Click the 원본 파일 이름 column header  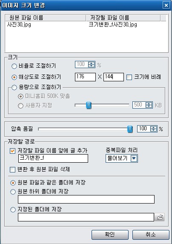(46, 18)
